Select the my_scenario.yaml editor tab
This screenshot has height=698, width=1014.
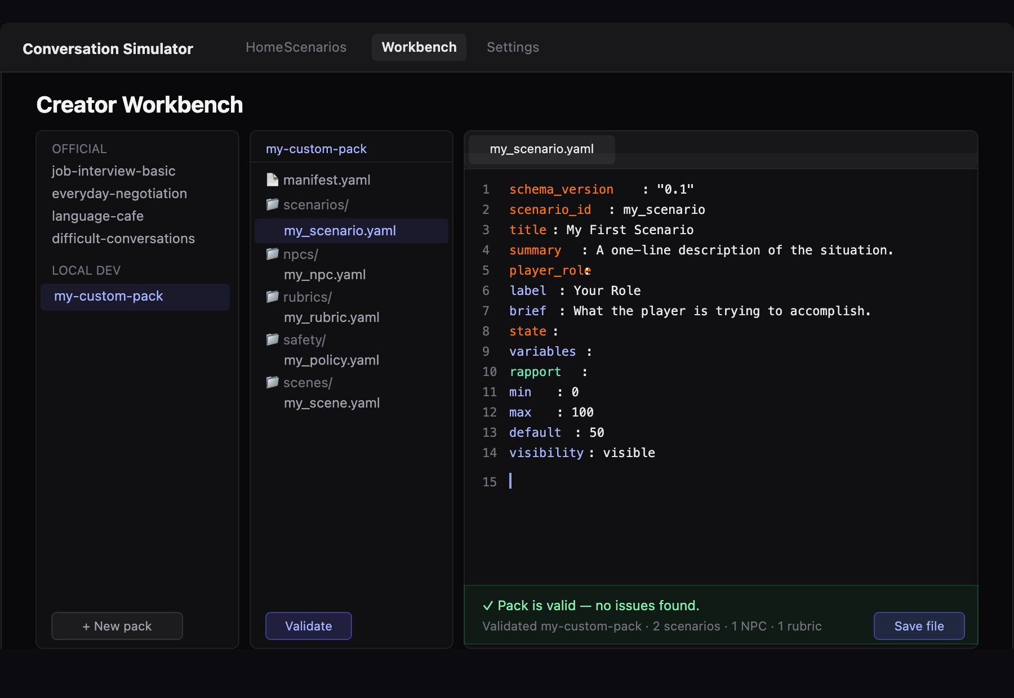point(542,149)
